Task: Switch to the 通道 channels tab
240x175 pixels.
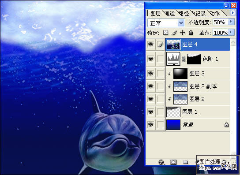Action: point(170,14)
